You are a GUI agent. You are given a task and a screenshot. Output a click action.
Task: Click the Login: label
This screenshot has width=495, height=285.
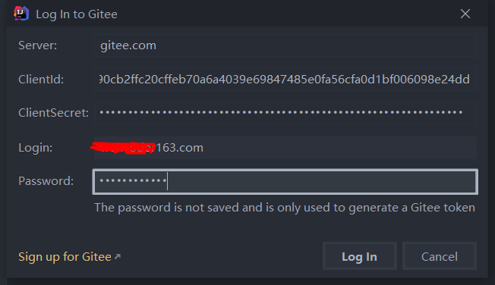pos(36,148)
